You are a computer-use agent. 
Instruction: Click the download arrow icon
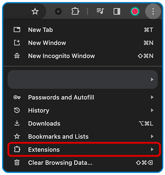click(x=17, y=123)
